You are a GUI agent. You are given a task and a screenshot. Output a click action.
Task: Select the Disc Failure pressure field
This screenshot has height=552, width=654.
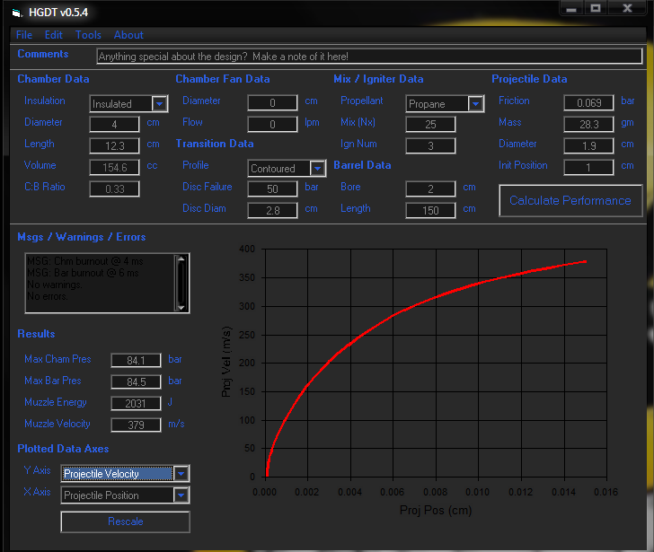point(272,188)
